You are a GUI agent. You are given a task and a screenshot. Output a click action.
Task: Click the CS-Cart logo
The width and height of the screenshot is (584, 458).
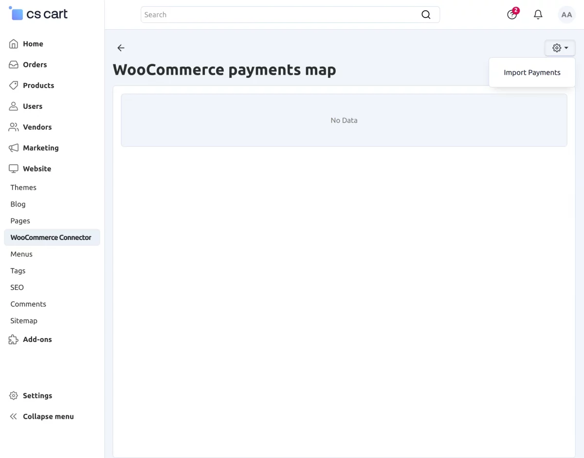tap(38, 14)
